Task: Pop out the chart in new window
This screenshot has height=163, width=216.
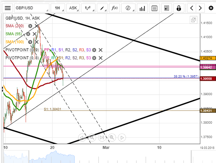Action: click(193, 20)
